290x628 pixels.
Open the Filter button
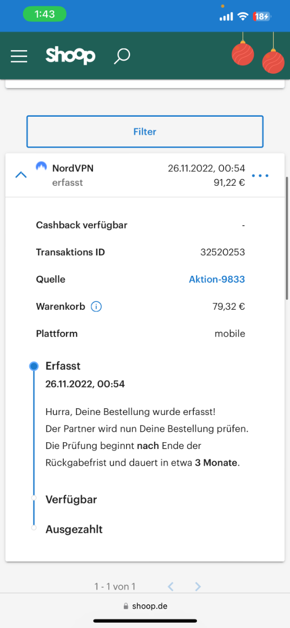pyautogui.click(x=145, y=132)
